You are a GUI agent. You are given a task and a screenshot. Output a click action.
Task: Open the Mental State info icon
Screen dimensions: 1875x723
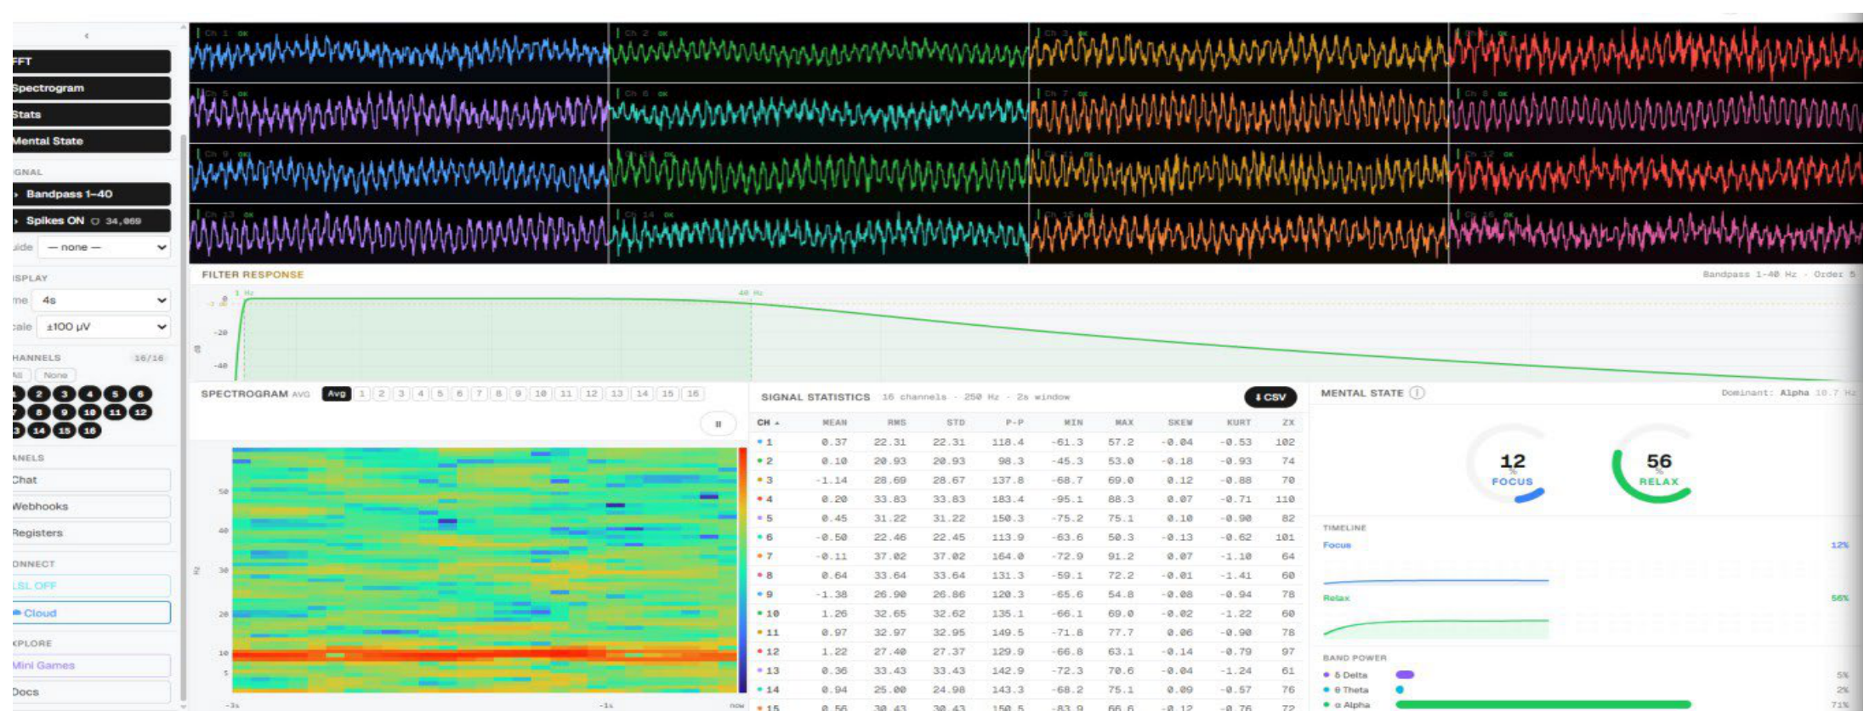click(1417, 393)
